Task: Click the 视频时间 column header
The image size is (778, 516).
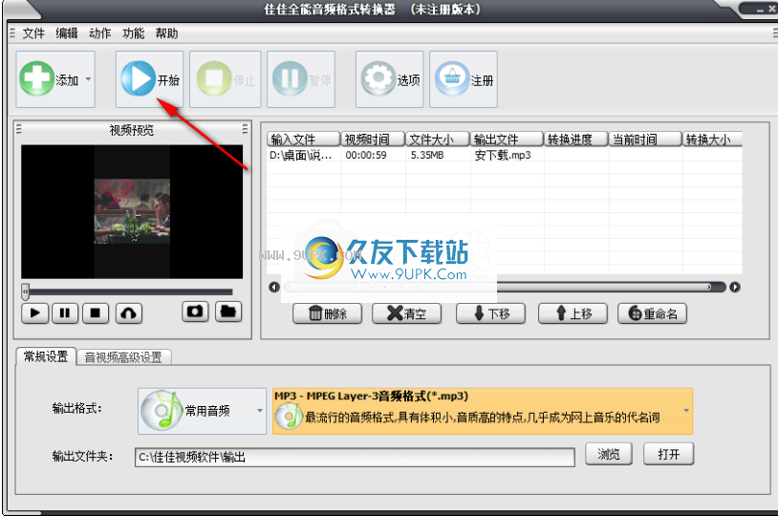Action: [x=373, y=139]
